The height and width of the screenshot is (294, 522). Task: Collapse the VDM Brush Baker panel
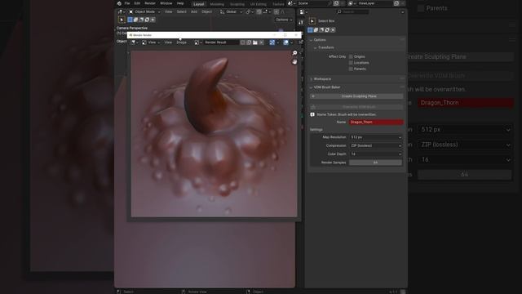326,87
